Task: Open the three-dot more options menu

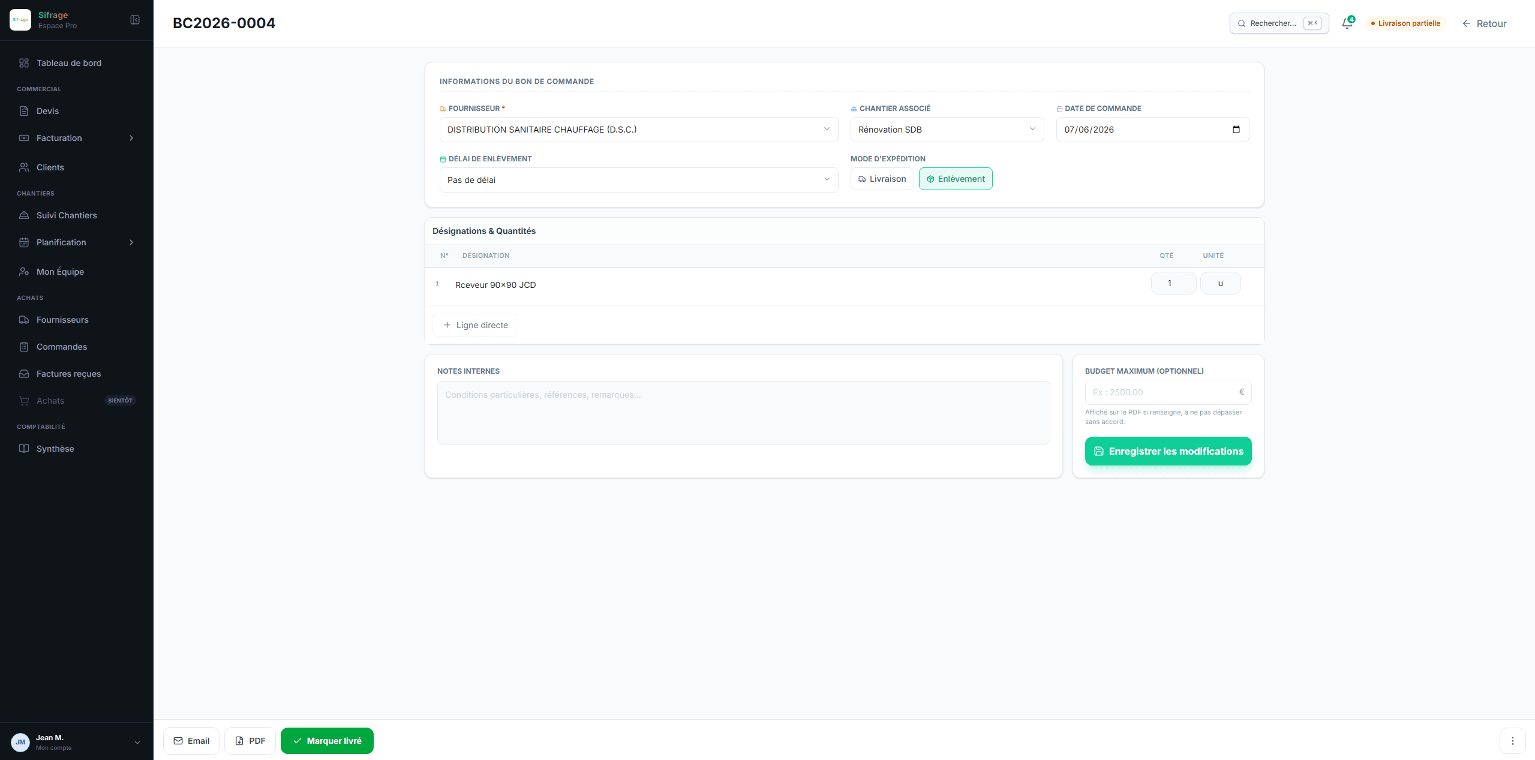Action: [1512, 741]
